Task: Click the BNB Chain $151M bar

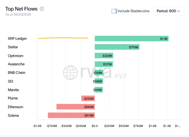Action: point(99,73)
